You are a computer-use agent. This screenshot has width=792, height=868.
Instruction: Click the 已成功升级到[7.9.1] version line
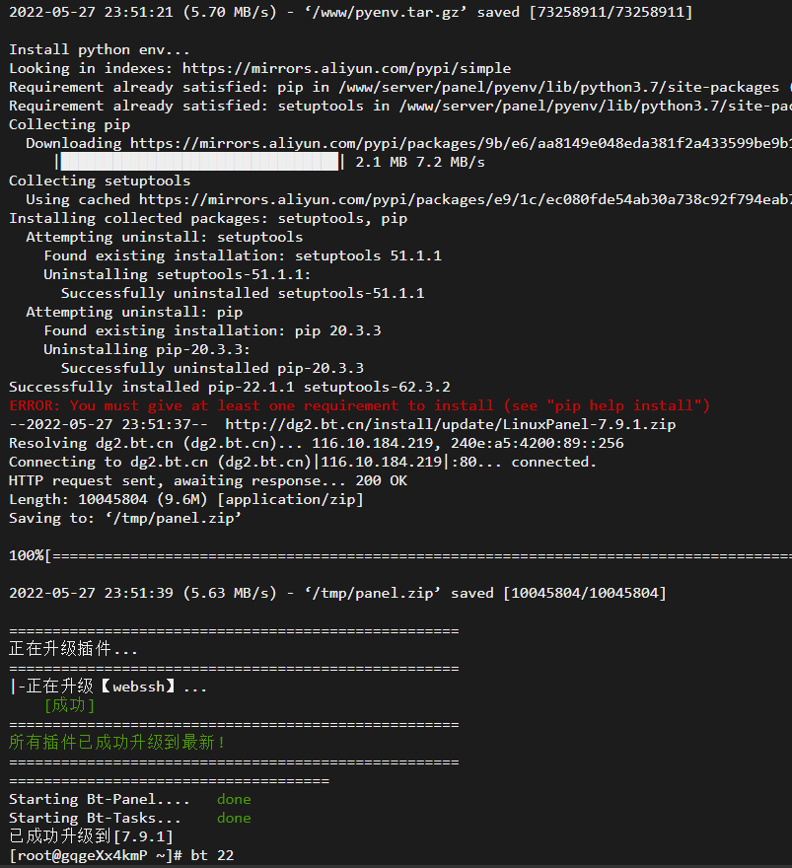92,836
